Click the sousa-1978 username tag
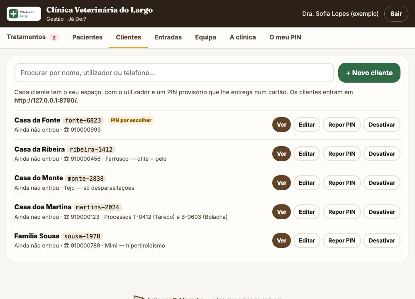Viewport: 415px width, 299px height. (x=82, y=236)
